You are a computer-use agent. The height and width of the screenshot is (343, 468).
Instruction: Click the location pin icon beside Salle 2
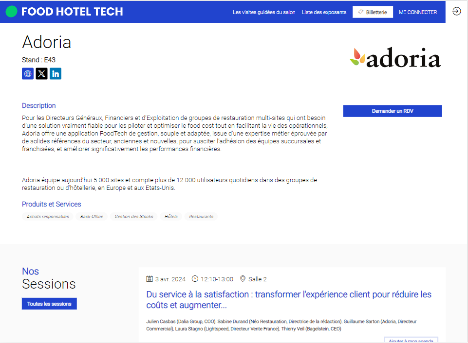pos(243,279)
